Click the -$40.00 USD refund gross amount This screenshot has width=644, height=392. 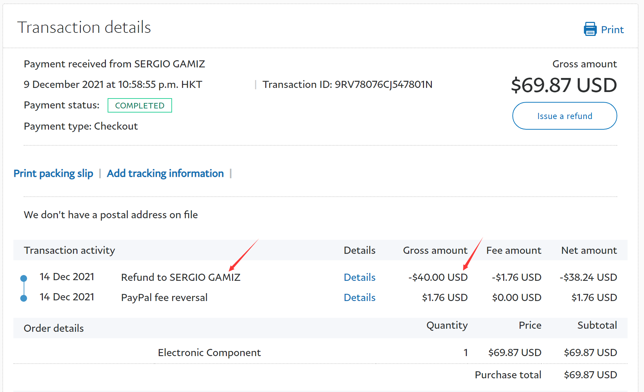click(438, 277)
